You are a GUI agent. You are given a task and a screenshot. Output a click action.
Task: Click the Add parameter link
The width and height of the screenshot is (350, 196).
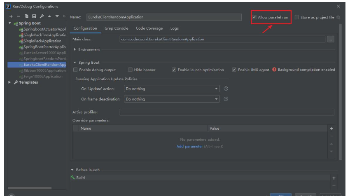[x=189, y=146]
